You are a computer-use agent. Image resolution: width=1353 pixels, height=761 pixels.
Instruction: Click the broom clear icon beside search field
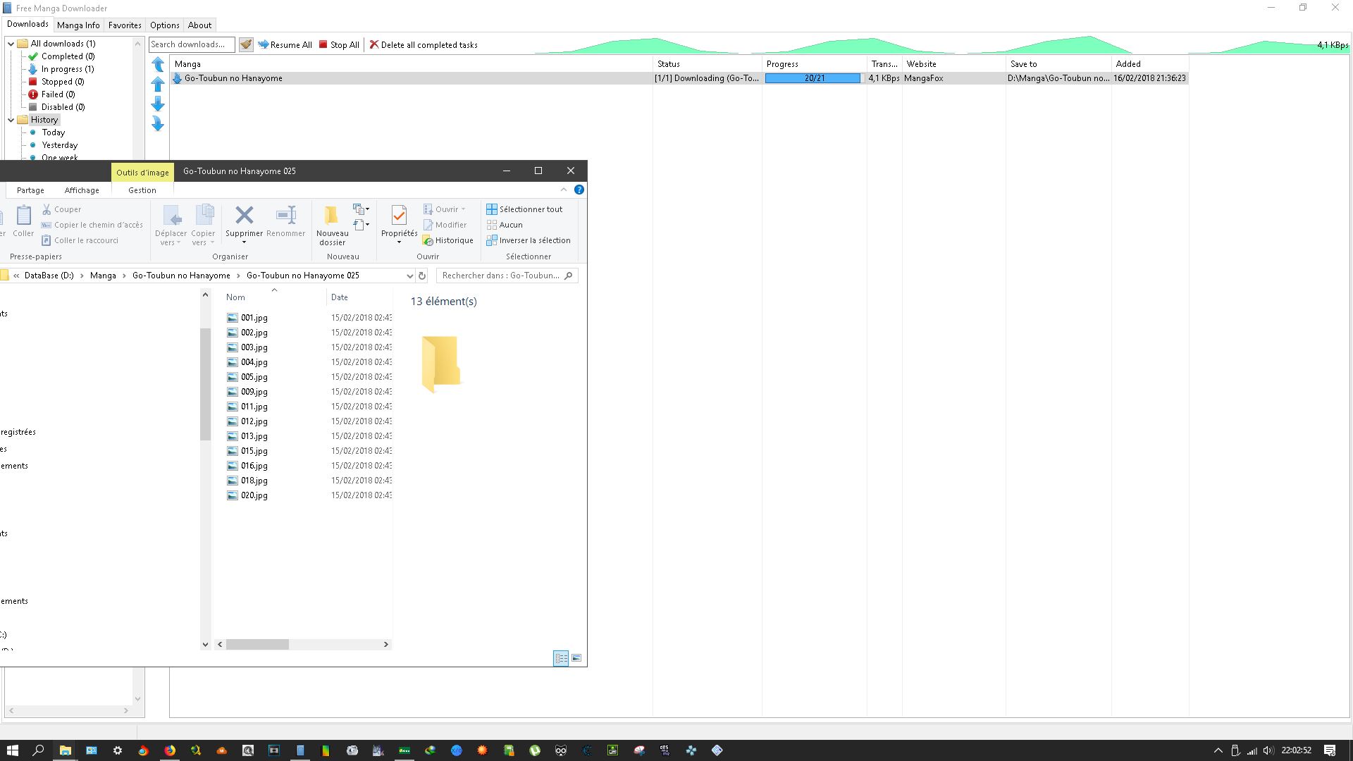[245, 44]
